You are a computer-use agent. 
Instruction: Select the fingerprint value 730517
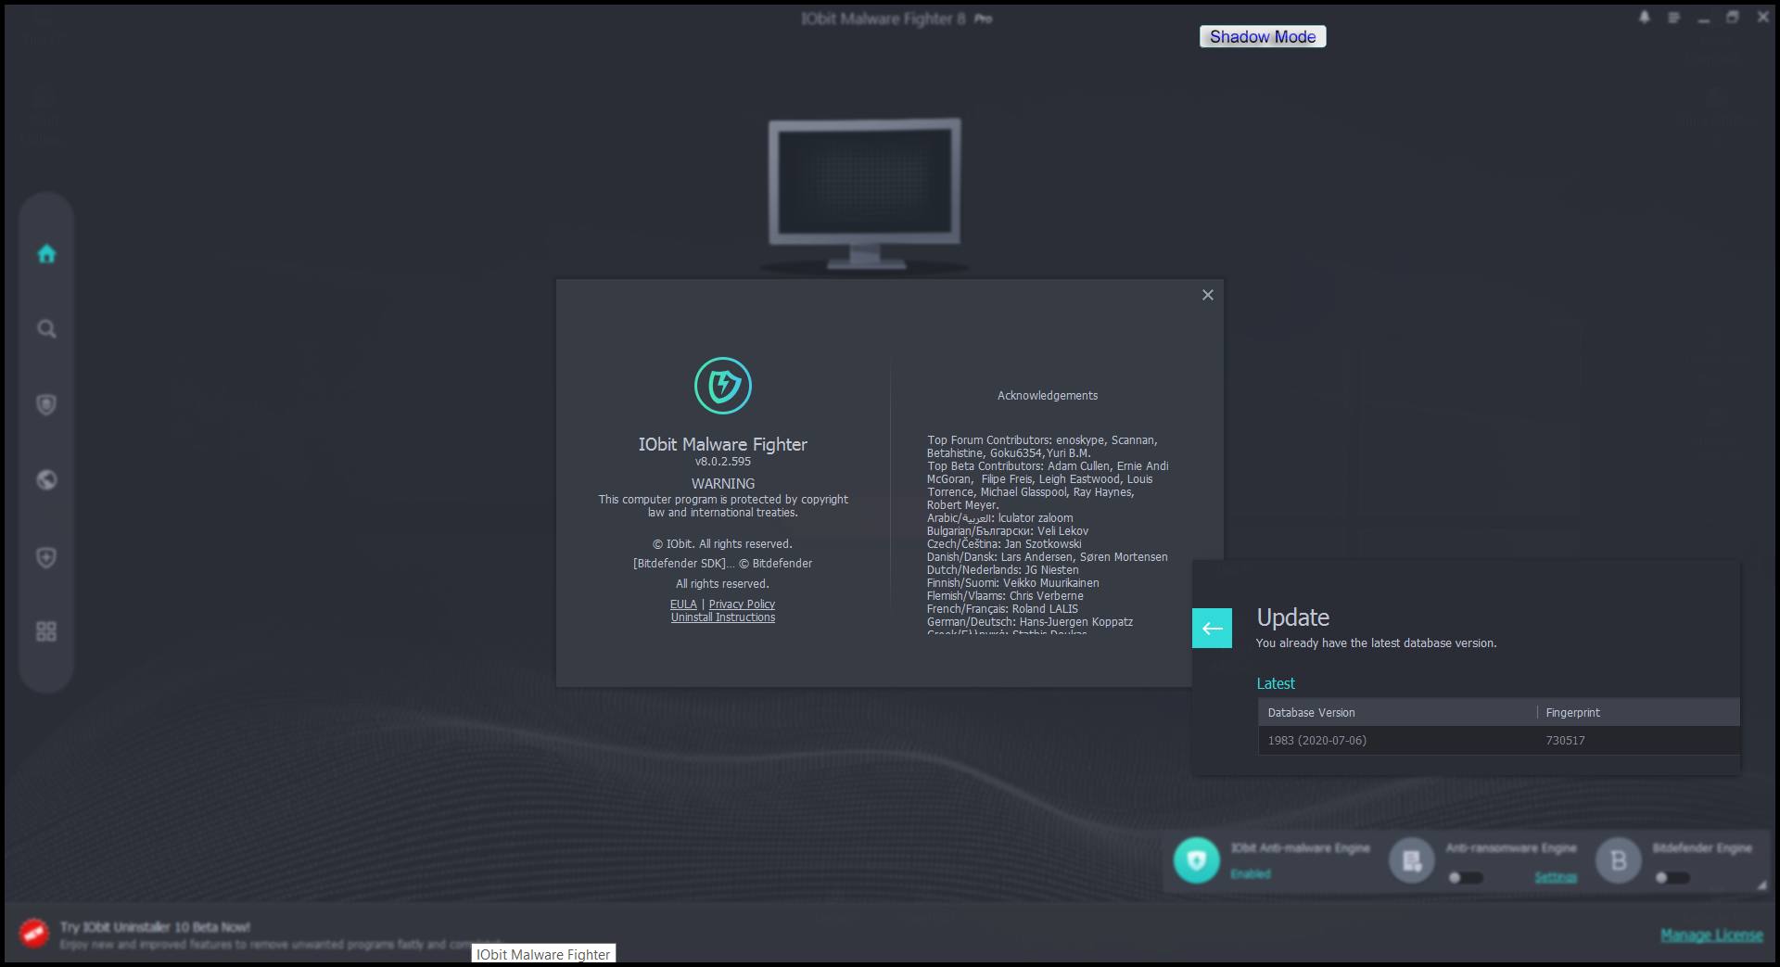(x=1565, y=740)
